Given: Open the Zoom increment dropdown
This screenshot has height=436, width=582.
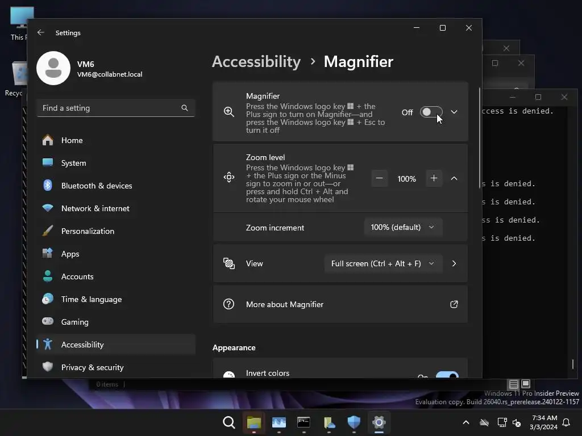Looking at the screenshot, I should pos(403,227).
